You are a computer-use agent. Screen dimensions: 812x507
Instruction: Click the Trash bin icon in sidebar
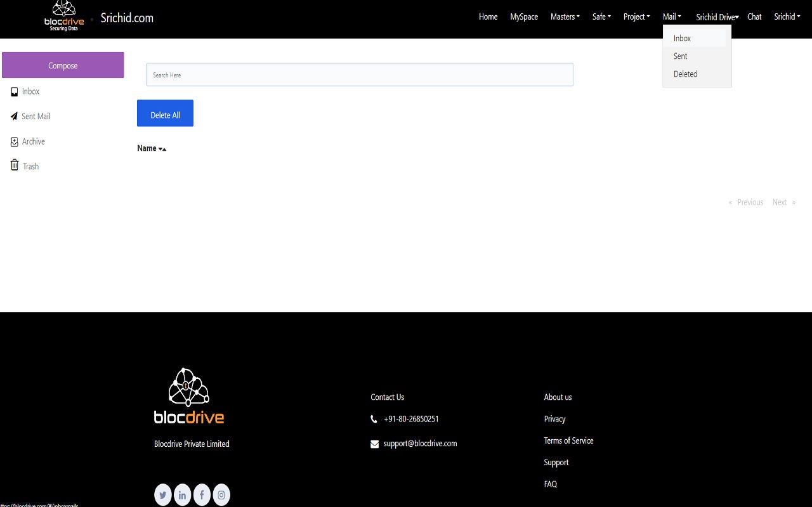15,165
